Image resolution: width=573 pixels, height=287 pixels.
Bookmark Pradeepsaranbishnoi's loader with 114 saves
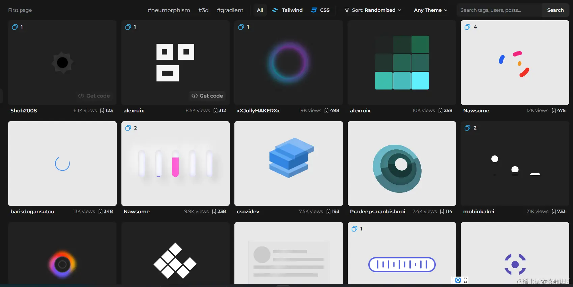(442, 211)
